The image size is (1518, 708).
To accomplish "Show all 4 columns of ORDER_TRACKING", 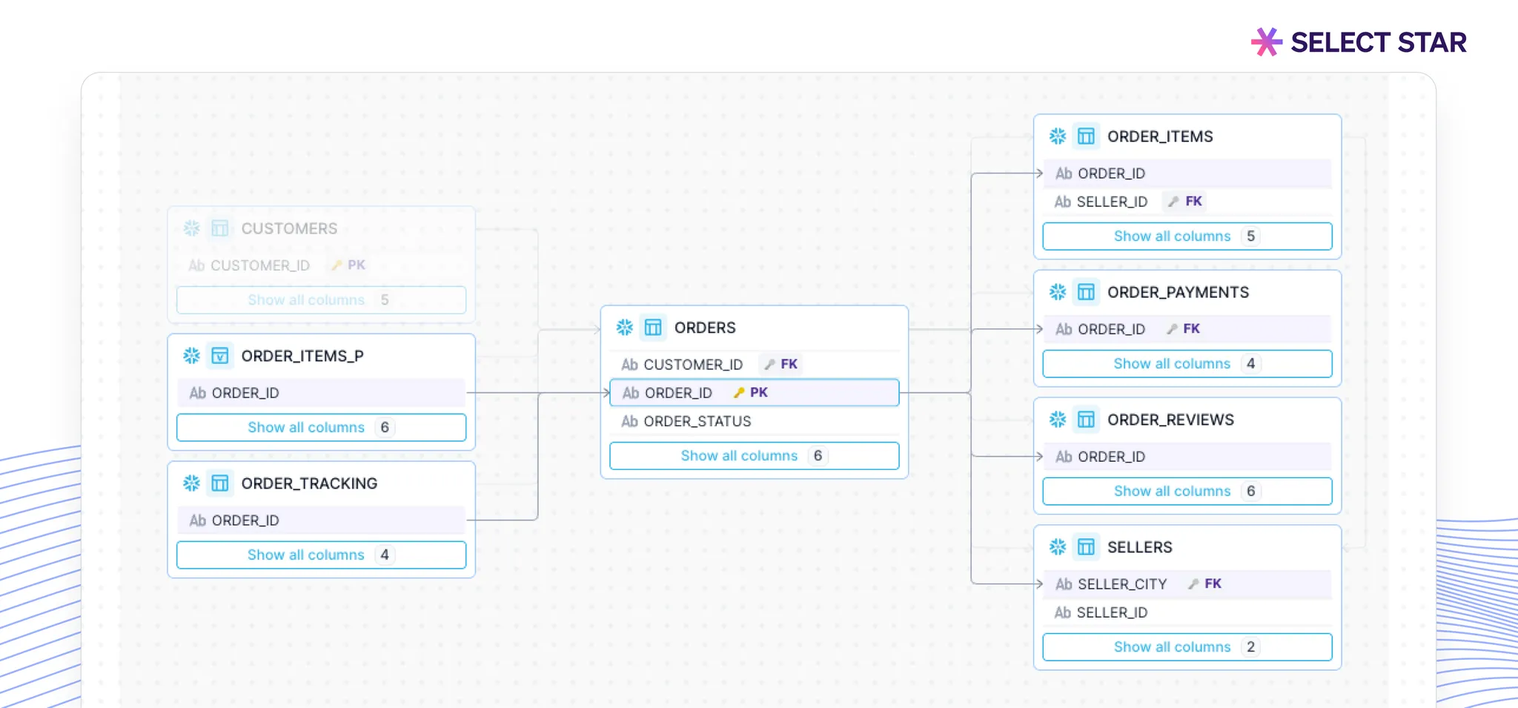I will point(321,555).
